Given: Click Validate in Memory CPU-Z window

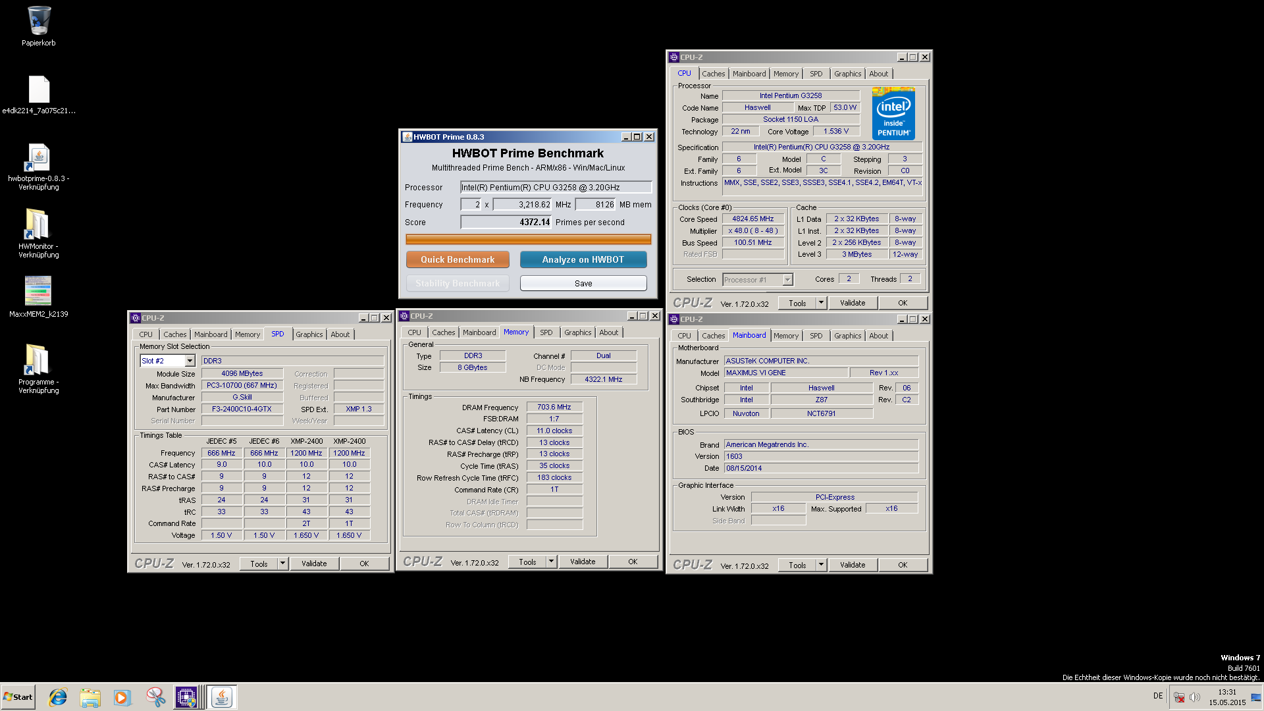Looking at the screenshot, I should [x=583, y=562].
